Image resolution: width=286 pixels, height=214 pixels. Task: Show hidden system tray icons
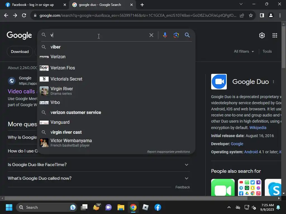tap(229, 207)
